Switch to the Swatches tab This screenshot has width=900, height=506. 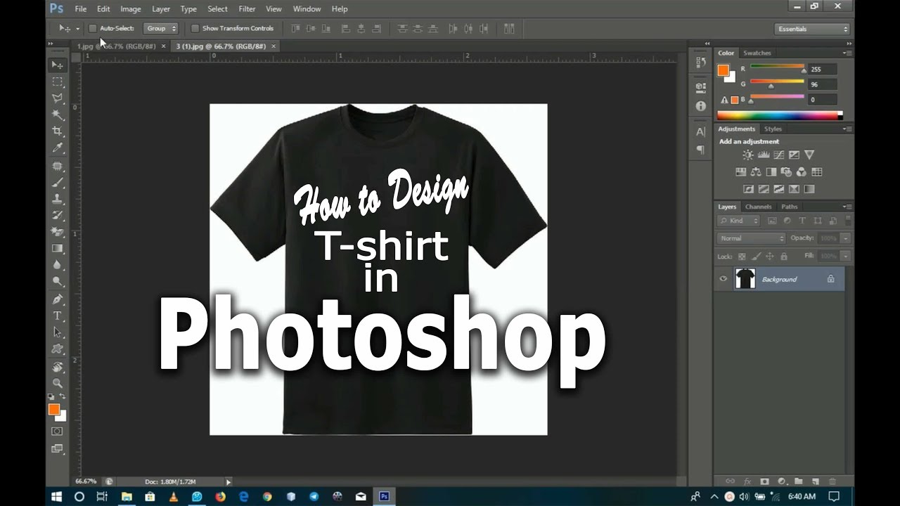tap(757, 53)
